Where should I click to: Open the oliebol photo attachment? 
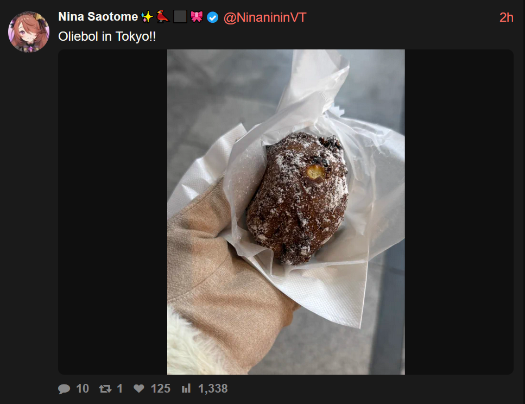[286, 212]
